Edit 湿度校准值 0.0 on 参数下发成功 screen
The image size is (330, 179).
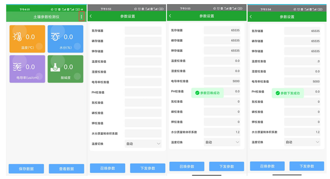click(302, 71)
